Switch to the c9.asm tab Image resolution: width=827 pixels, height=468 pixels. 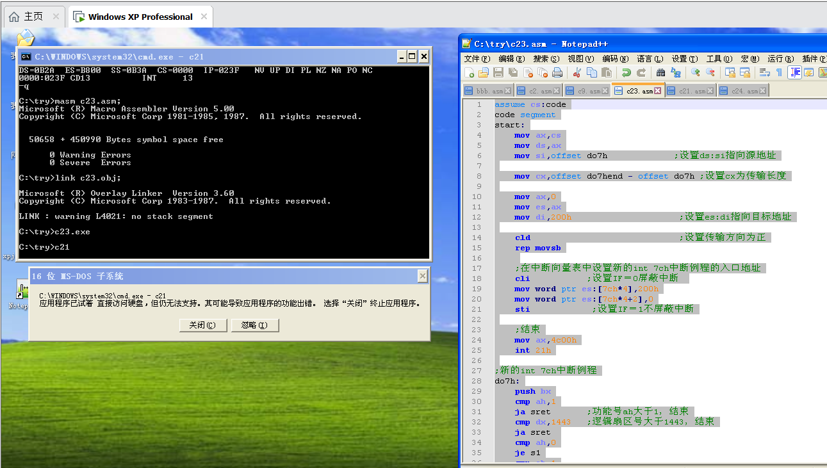tap(587, 91)
